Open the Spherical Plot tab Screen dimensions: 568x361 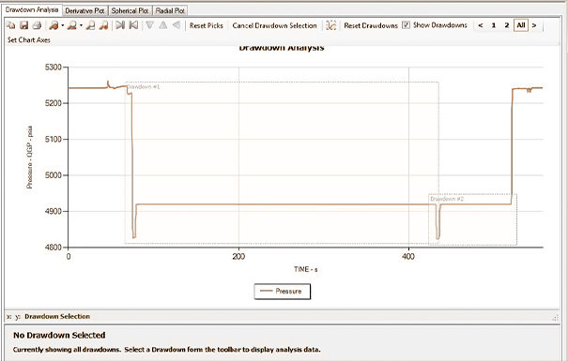pyautogui.click(x=130, y=10)
